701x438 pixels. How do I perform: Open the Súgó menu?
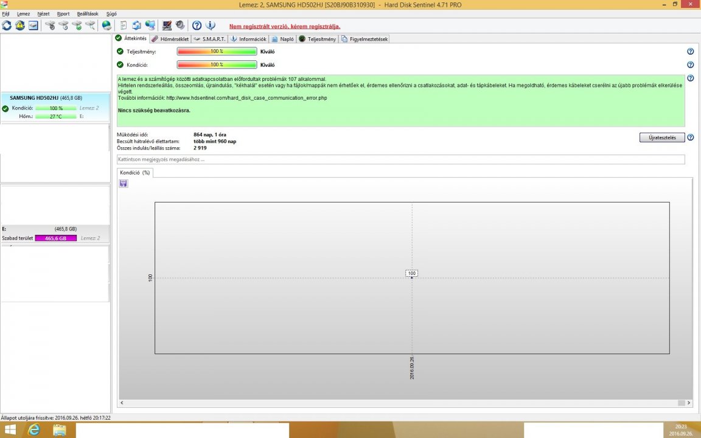(x=111, y=14)
